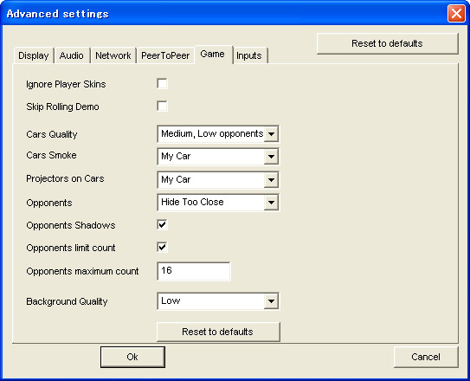
Task: Expand the Cars Smoke dropdown
Action: [x=218, y=156]
